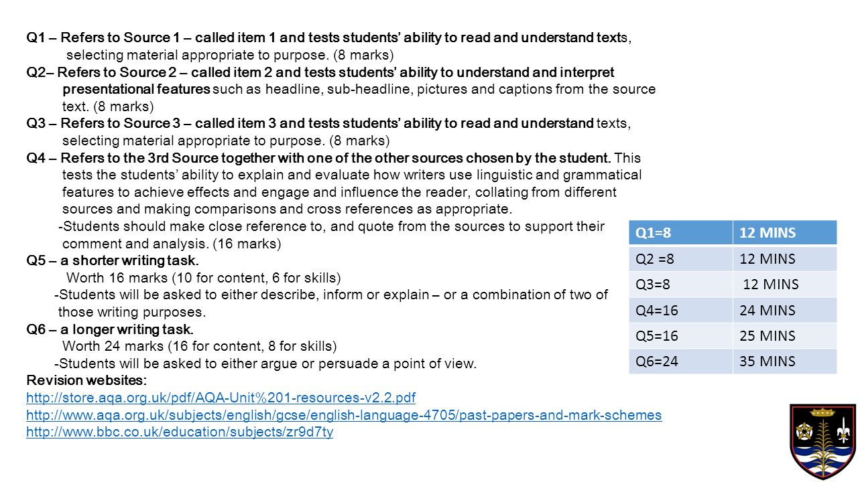Click the Q3=8 table cell
Image resolution: width=858 pixels, height=482 pixels.
click(681, 284)
